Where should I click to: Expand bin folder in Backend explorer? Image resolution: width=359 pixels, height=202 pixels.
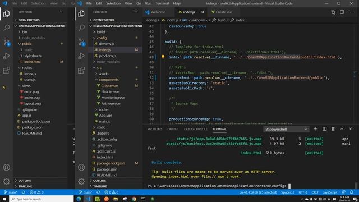[25, 32]
